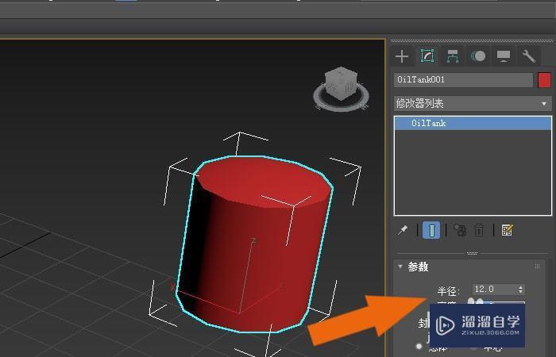
Task: Select OilTank in the modifier stack
Action: pos(473,123)
